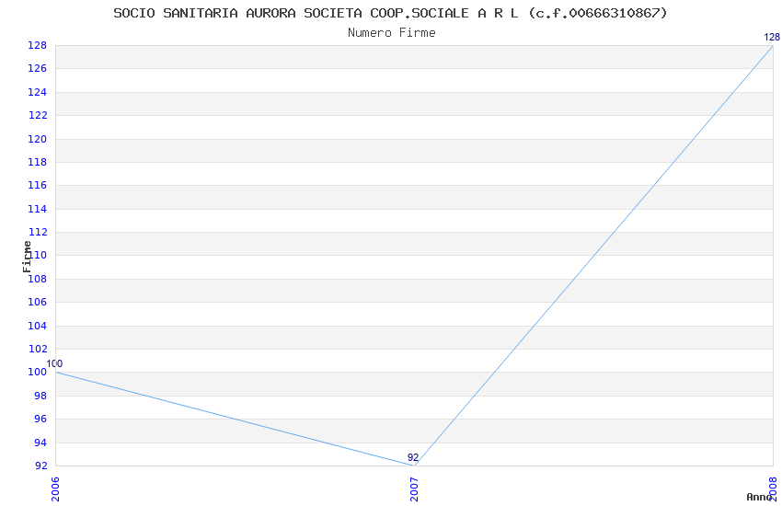Screen dimensions: 782x506
Task: Select the chart title with c.f.00666310867
Action: pos(390,13)
